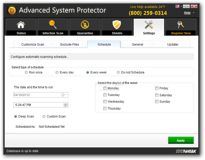Click the Systweak logo
This screenshot has width=205, height=160.
click(186, 151)
